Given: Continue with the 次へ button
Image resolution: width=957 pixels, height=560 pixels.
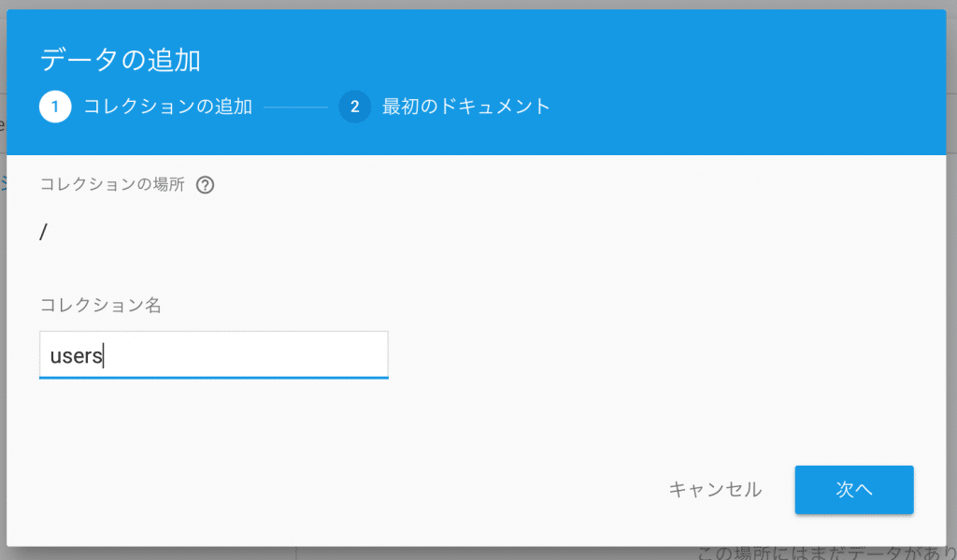Looking at the screenshot, I should pyautogui.click(x=854, y=490).
